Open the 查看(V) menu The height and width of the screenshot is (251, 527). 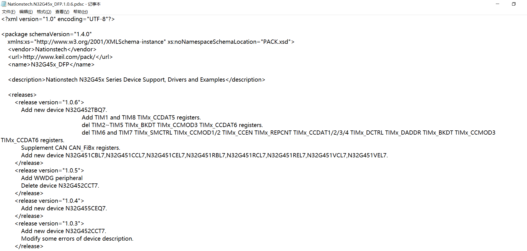point(62,12)
